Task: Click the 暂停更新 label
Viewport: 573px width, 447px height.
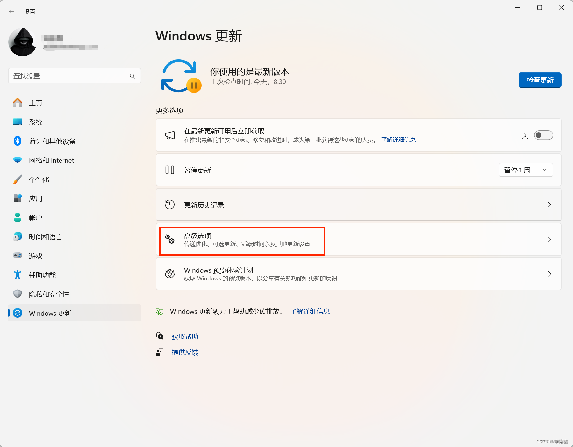Action: [x=197, y=170]
